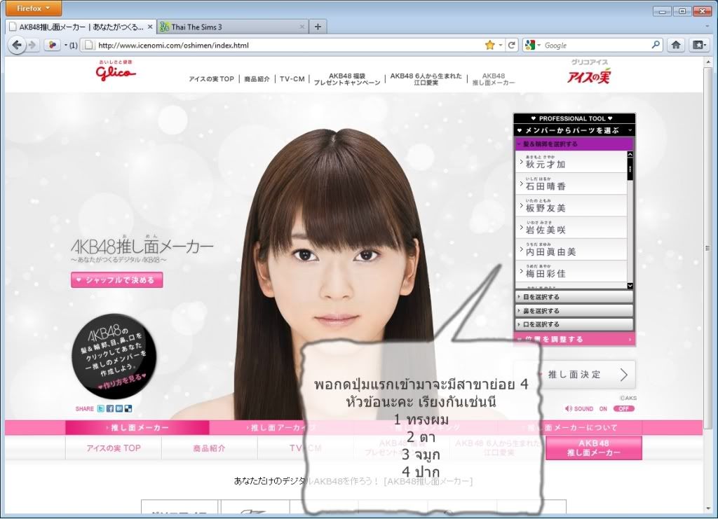Expand the pink 位置を調整する section
Screen dimensions: 718x519
[574, 339]
